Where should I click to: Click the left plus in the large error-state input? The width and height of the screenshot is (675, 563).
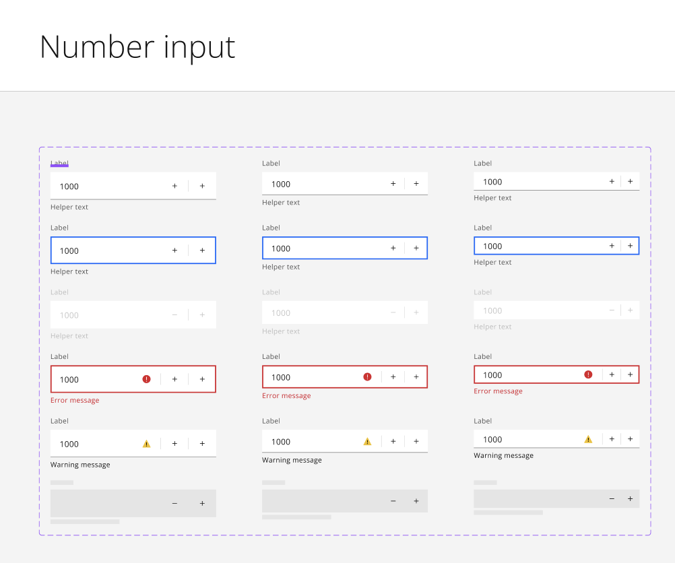[x=174, y=379]
